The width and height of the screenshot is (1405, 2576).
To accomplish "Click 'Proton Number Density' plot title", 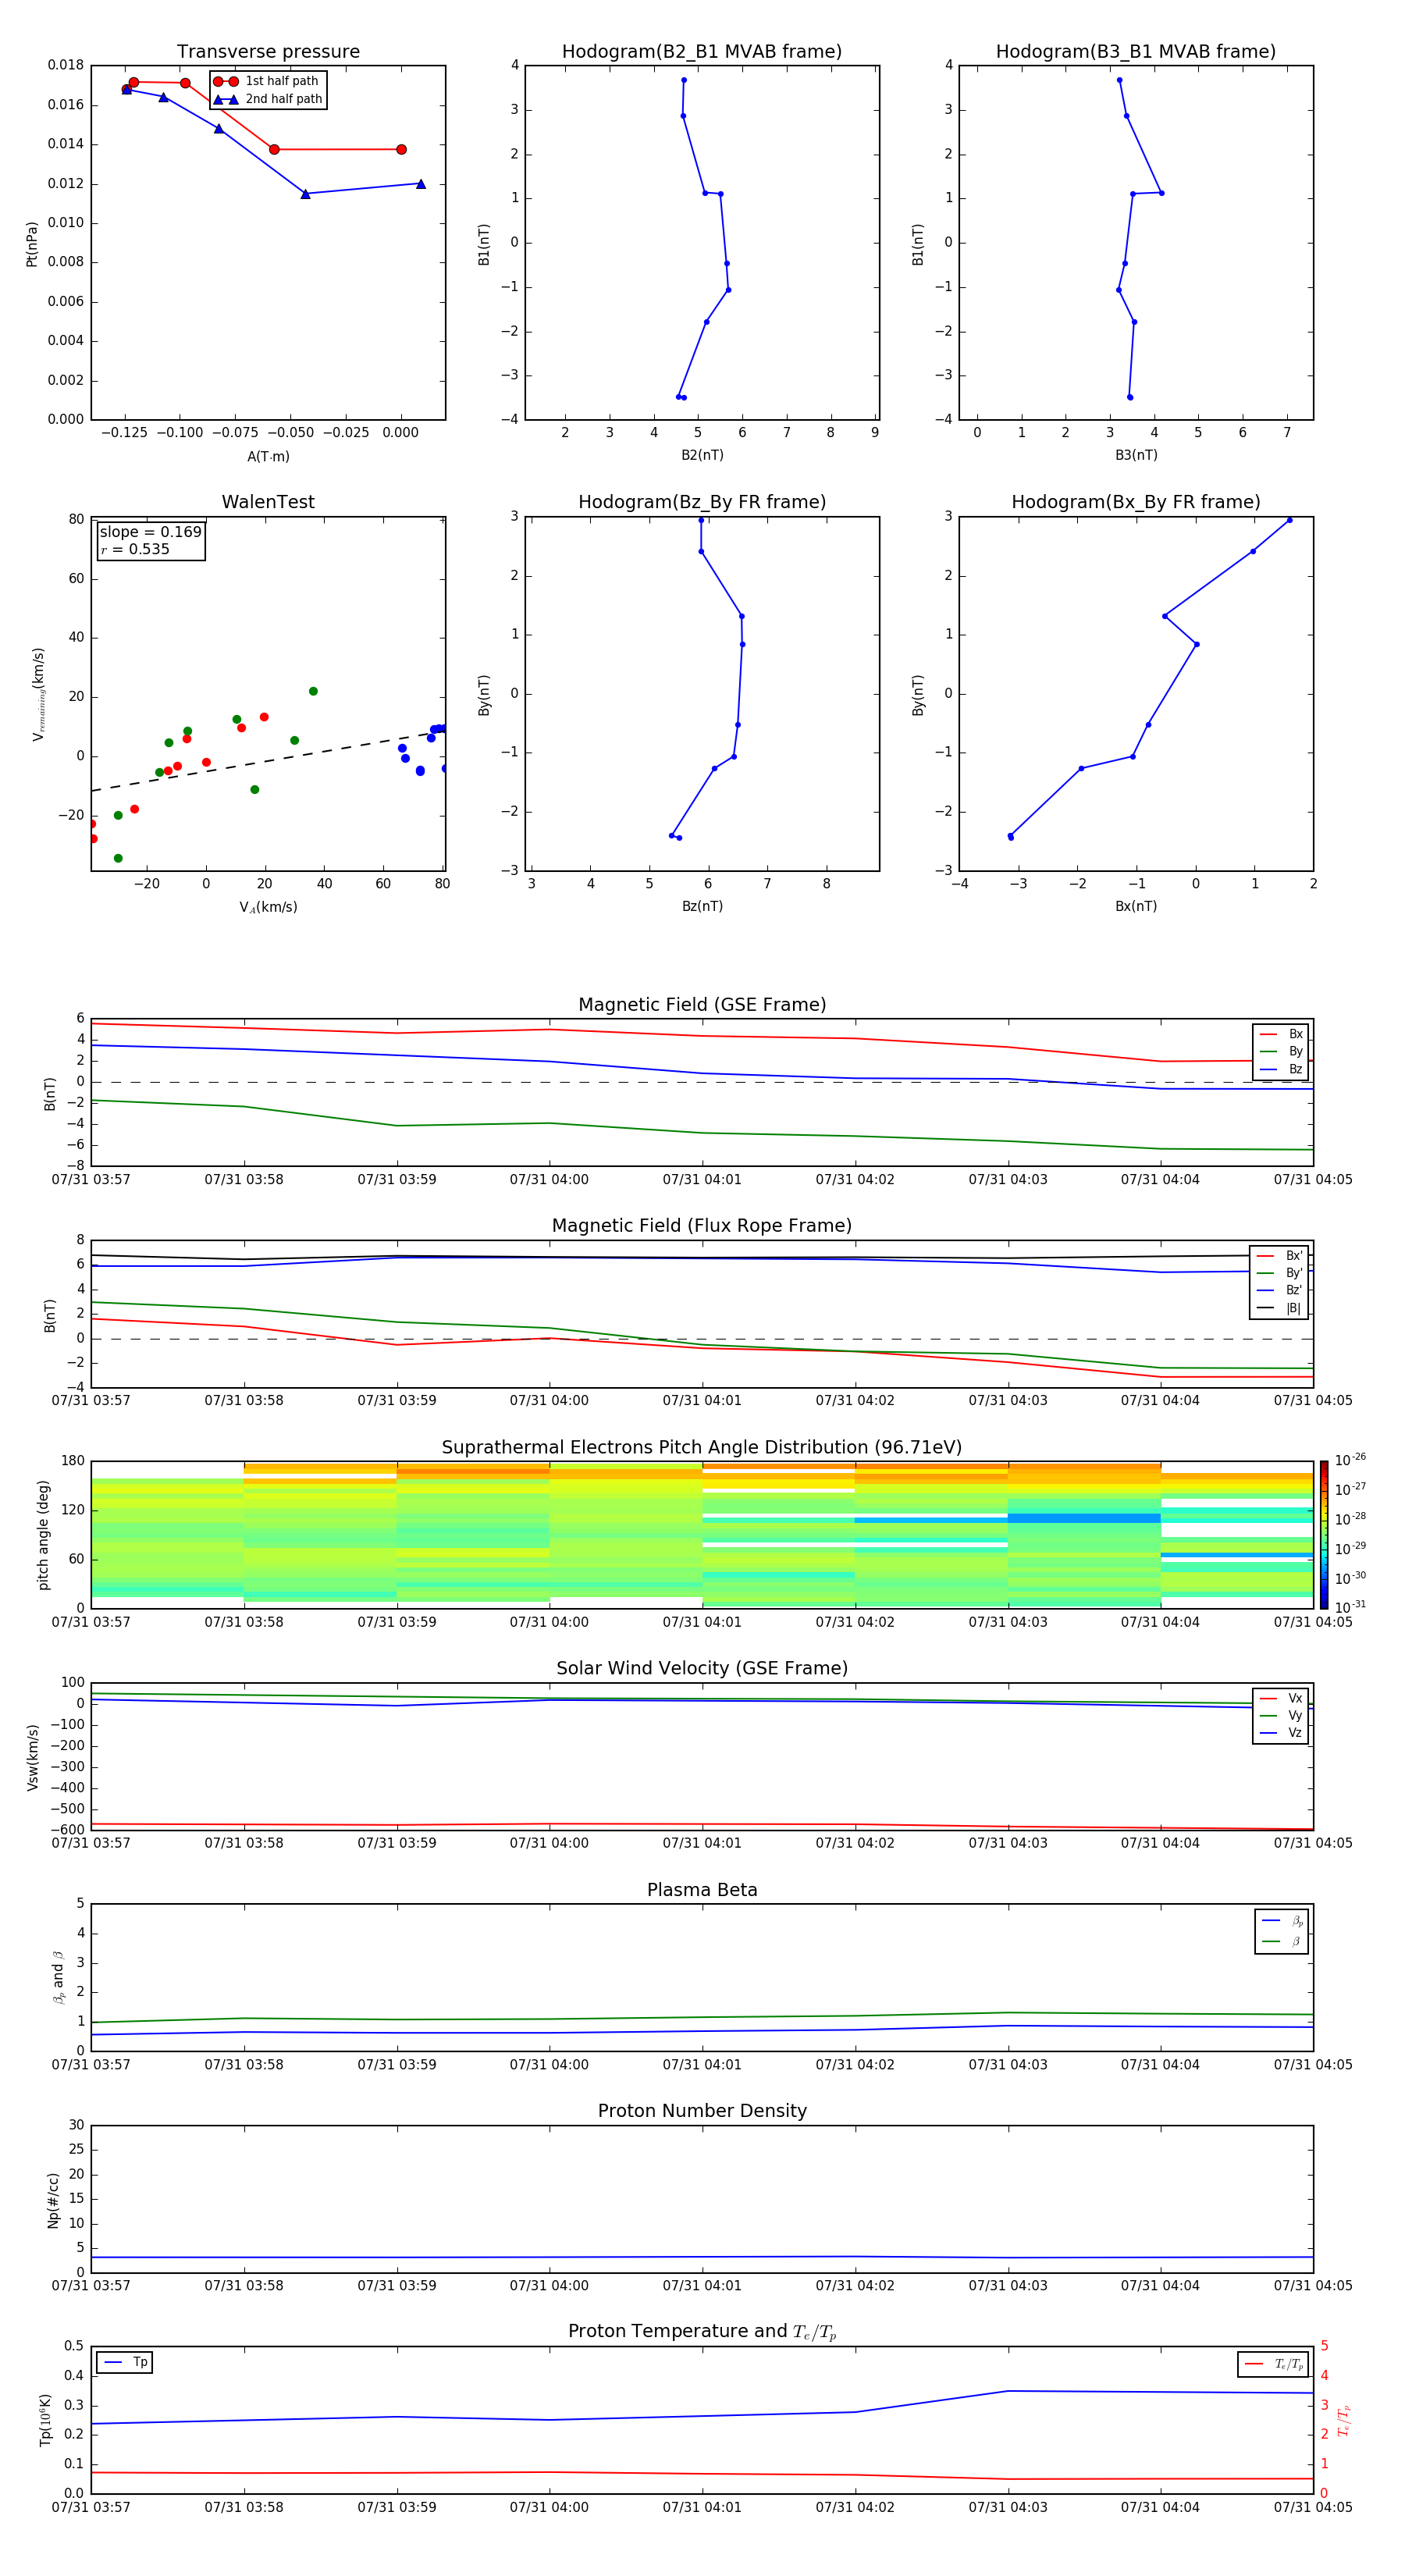I will 702,2111.
